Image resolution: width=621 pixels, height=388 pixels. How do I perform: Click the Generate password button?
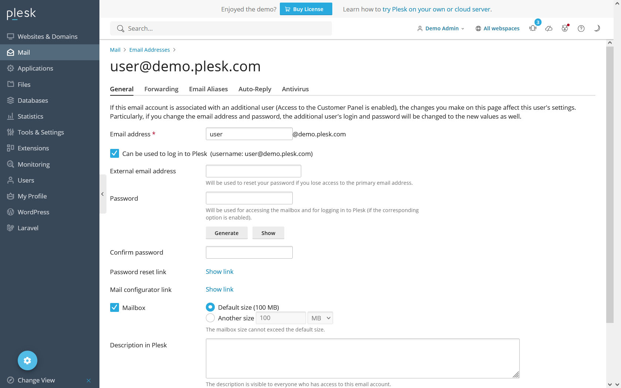click(227, 233)
